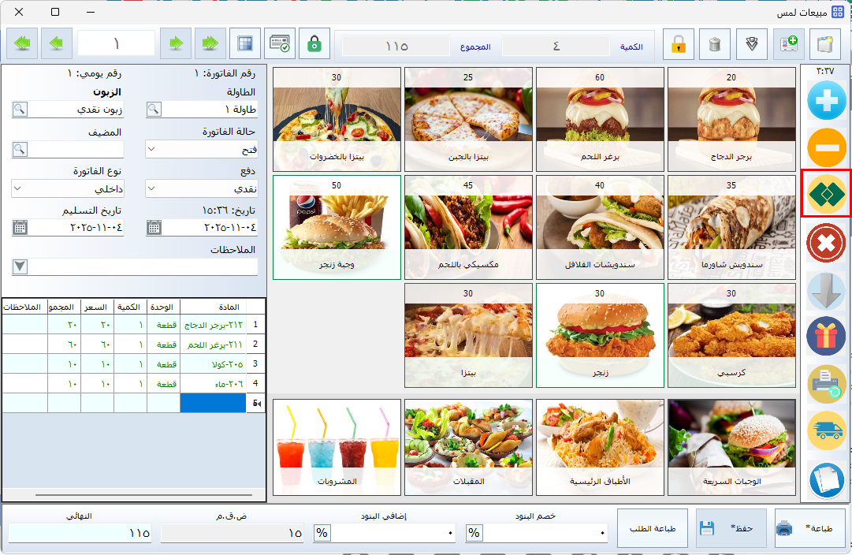852x555 pixels.
Task: Click the yellow padlock icon
Action: (x=678, y=44)
